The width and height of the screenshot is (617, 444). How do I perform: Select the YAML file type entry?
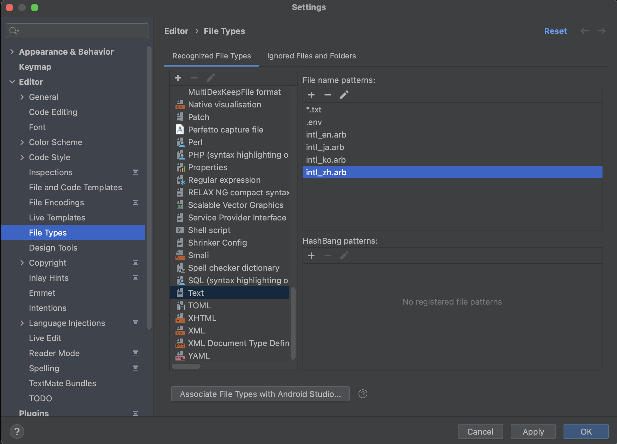pyautogui.click(x=199, y=356)
